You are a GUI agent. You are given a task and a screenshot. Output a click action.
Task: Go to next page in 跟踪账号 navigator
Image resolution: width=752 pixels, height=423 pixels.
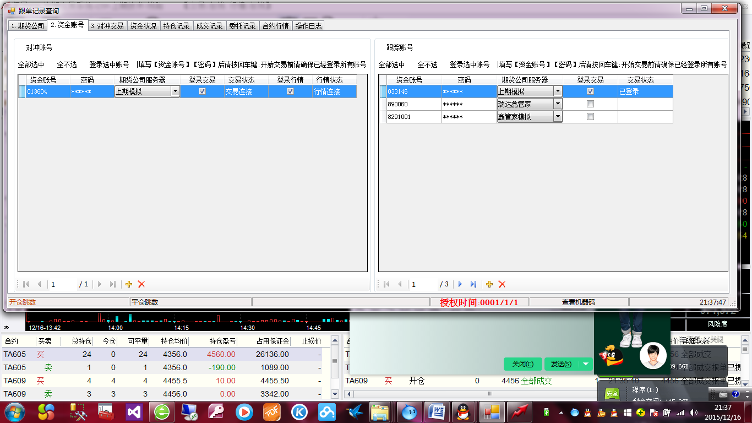[460, 284]
